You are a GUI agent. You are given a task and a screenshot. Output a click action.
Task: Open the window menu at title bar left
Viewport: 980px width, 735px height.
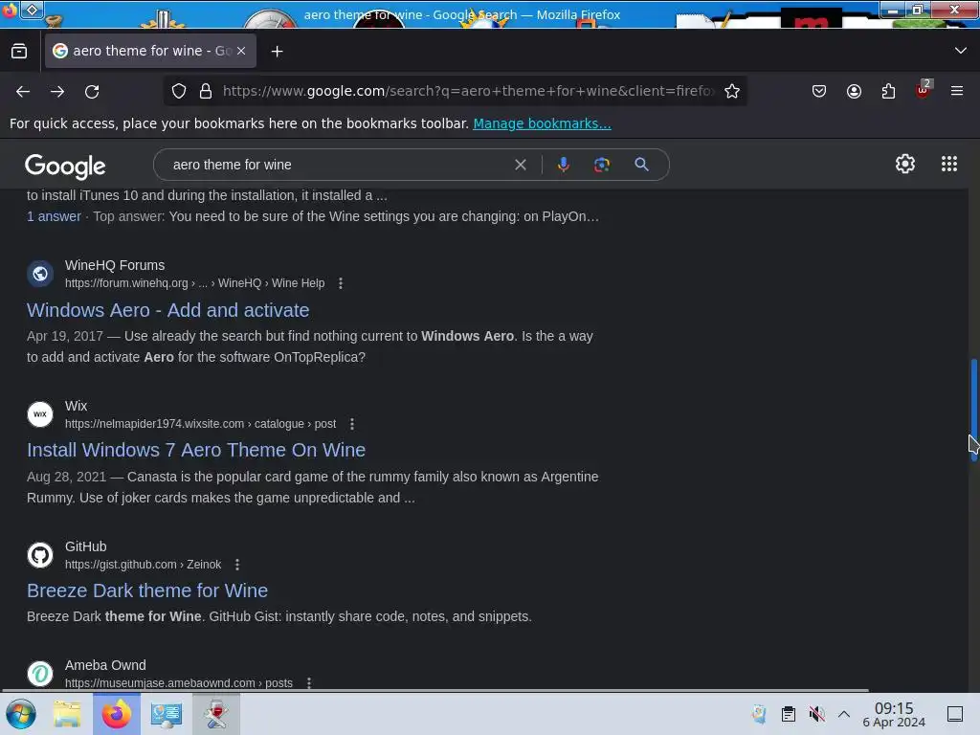[10, 10]
